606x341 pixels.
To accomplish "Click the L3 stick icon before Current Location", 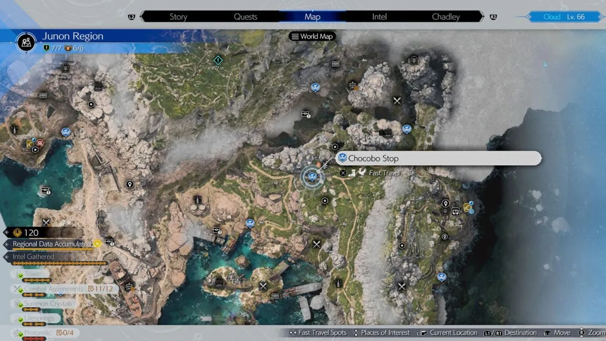I will point(421,333).
